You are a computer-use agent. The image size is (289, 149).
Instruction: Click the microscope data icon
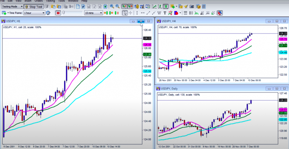tap(142, 6)
